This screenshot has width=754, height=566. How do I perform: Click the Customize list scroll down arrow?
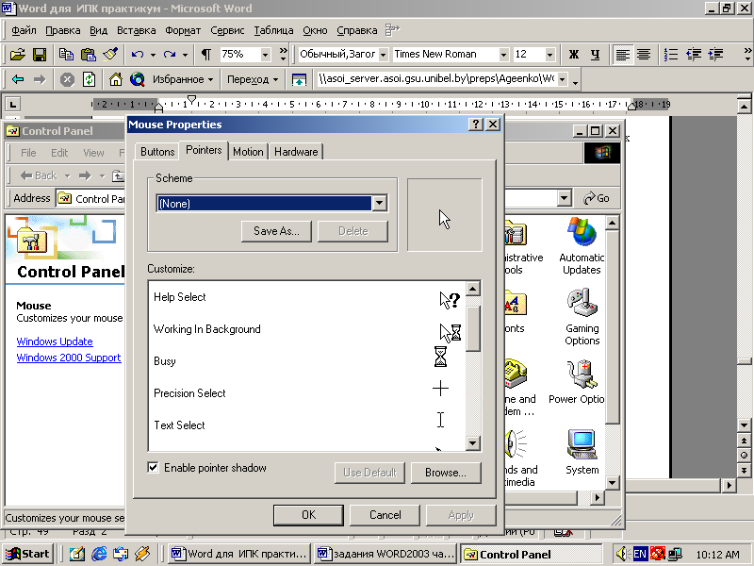coord(473,443)
